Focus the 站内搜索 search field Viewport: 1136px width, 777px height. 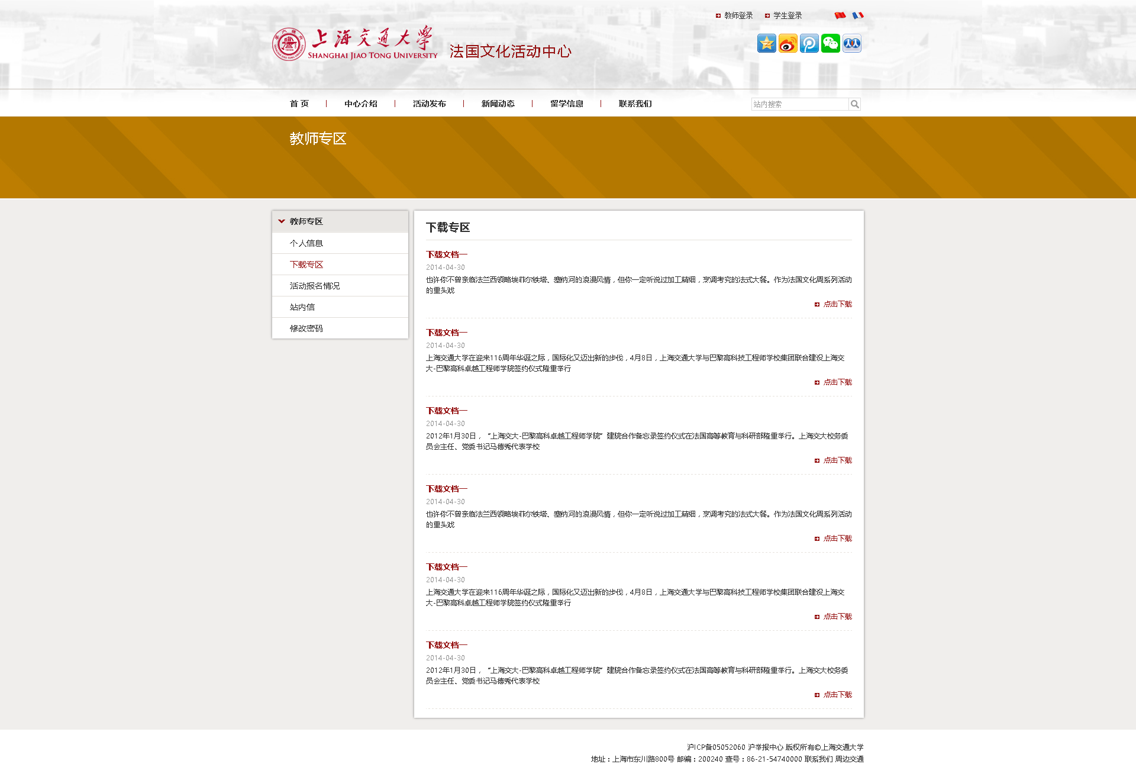799,104
